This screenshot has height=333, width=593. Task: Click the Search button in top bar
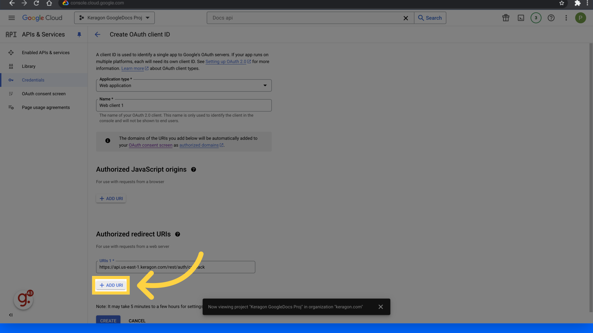[x=430, y=18]
